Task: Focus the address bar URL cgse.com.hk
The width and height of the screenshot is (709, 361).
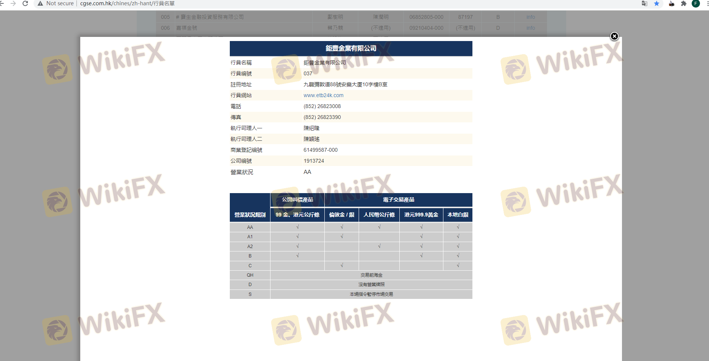Action: pyautogui.click(x=127, y=3)
